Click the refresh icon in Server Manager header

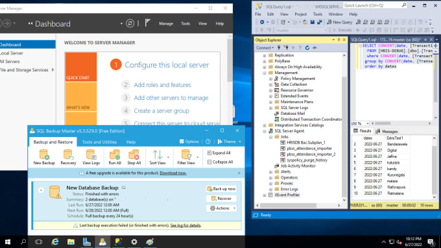[x=130, y=23]
